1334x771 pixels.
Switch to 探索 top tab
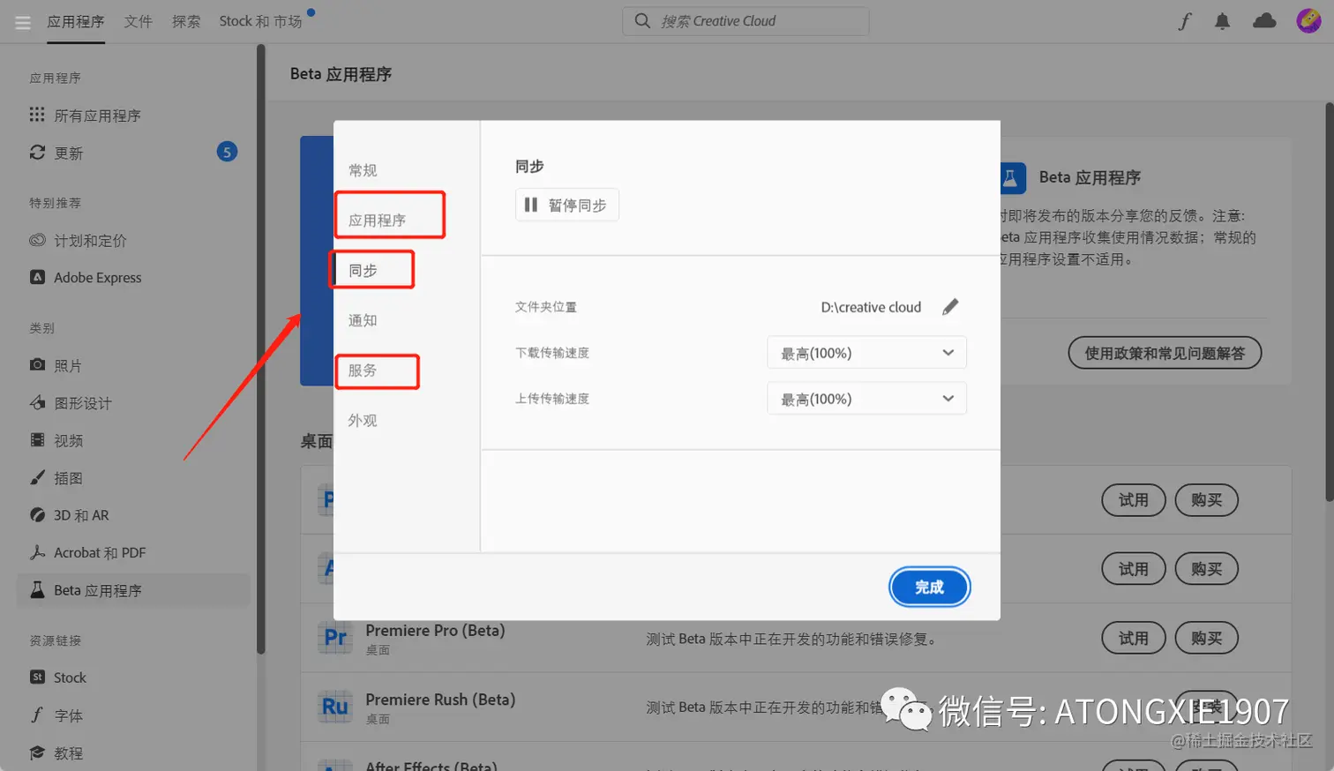tap(186, 21)
